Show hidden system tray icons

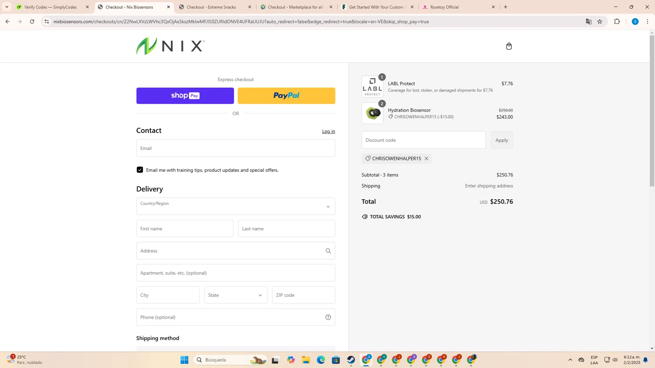click(x=570, y=360)
